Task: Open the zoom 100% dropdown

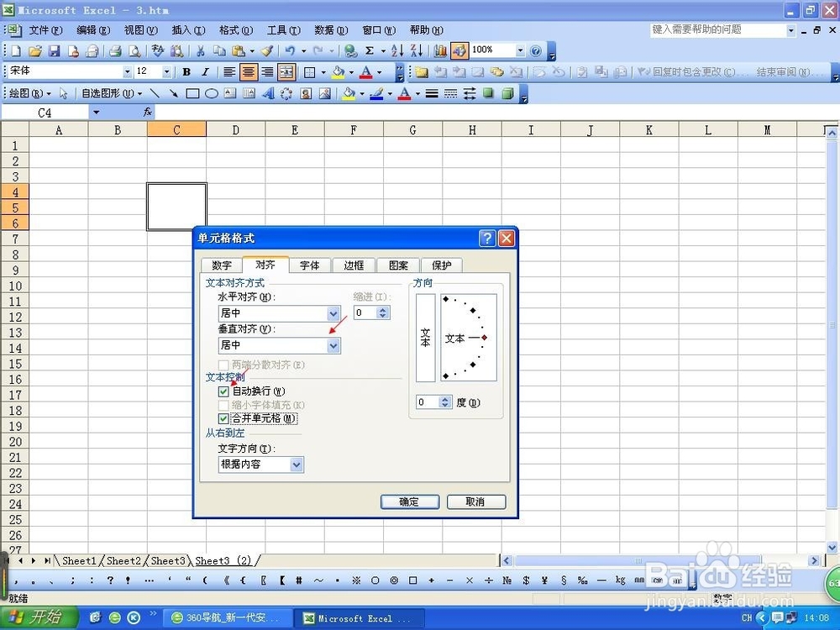Action: click(520, 50)
